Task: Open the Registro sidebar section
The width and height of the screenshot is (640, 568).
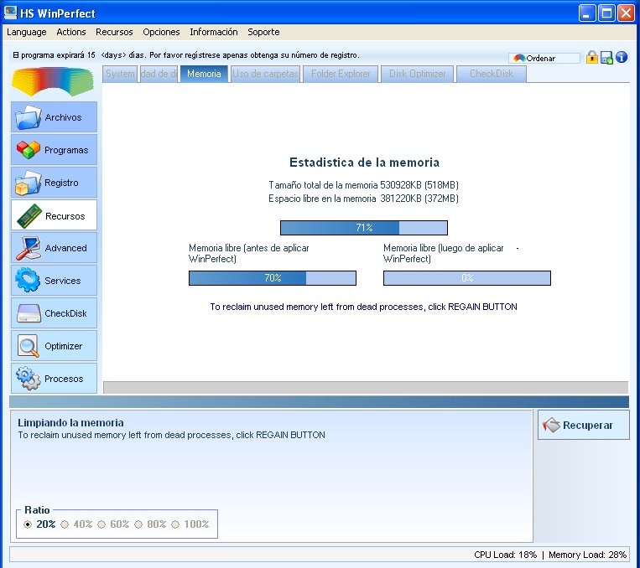Action: pyautogui.click(x=54, y=183)
